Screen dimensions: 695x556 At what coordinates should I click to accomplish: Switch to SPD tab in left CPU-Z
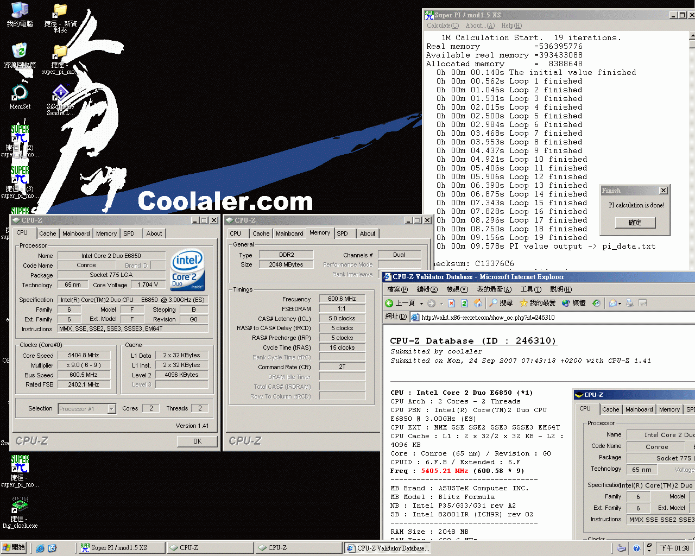click(x=129, y=233)
